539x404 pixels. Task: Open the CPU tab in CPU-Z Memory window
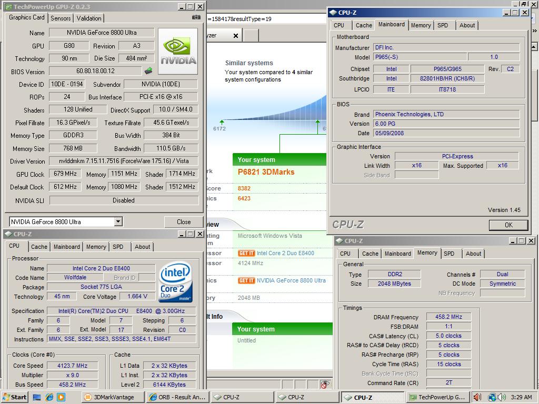[345, 254]
